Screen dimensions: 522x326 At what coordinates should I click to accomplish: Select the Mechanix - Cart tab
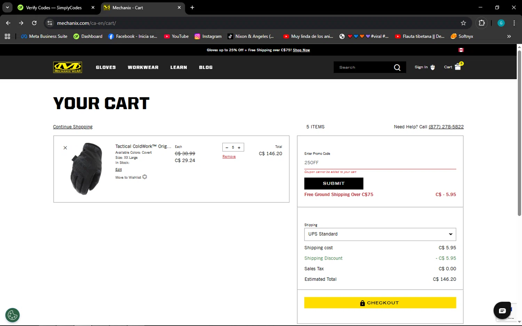point(143,8)
